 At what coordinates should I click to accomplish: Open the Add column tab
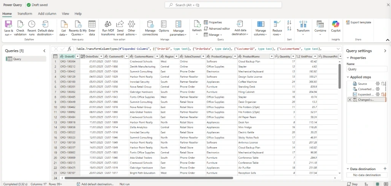pos(47,14)
